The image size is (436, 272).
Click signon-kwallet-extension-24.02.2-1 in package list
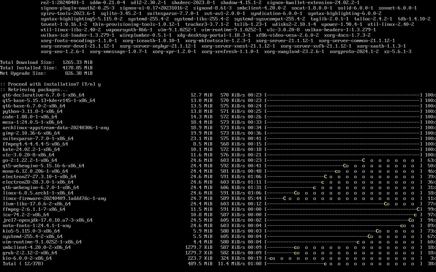[313, 2]
